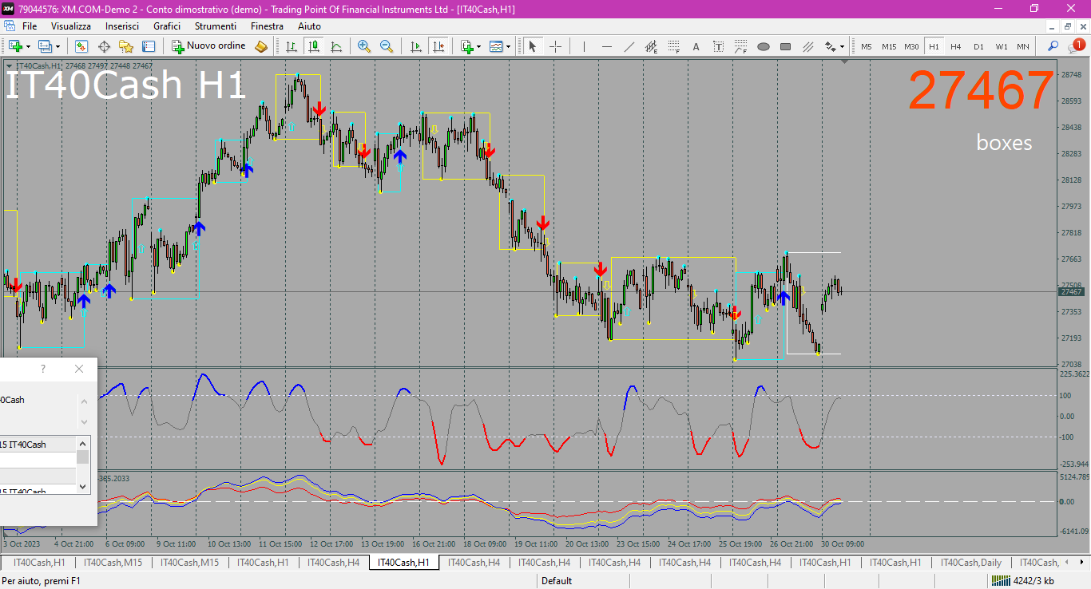Set timeframe to M30
Image resolution: width=1091 pixels, height=589 pixels.
pyautogui.click(x=911, y=46)
